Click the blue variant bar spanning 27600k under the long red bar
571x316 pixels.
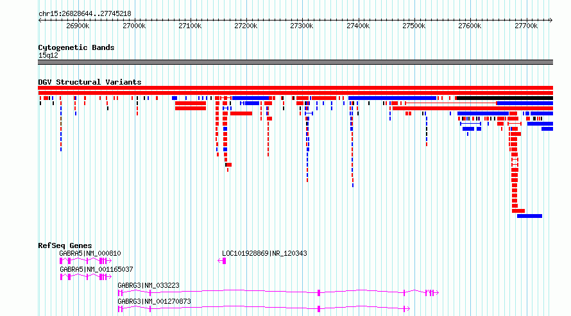(483, 113)
